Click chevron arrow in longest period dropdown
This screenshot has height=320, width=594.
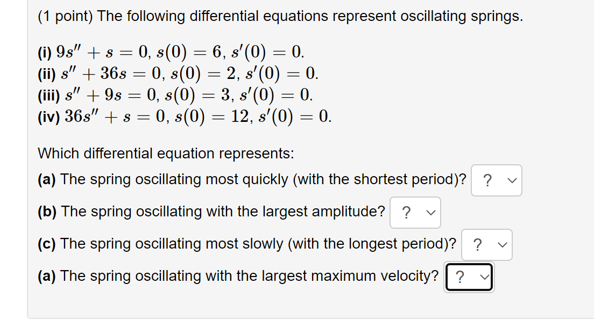503,245
